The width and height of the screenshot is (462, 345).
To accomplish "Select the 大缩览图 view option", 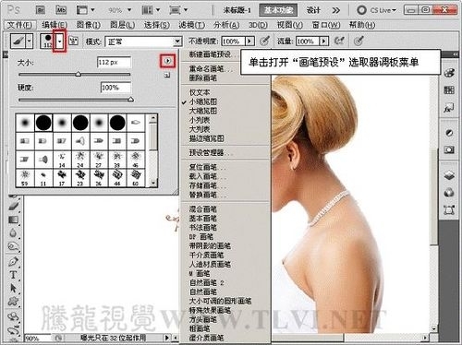I will pos(203,111).
